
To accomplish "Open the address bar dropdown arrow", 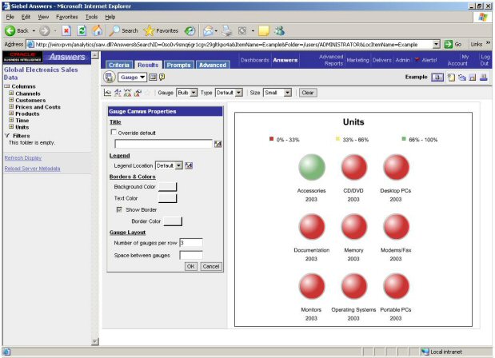I will [x=436, y=44].
